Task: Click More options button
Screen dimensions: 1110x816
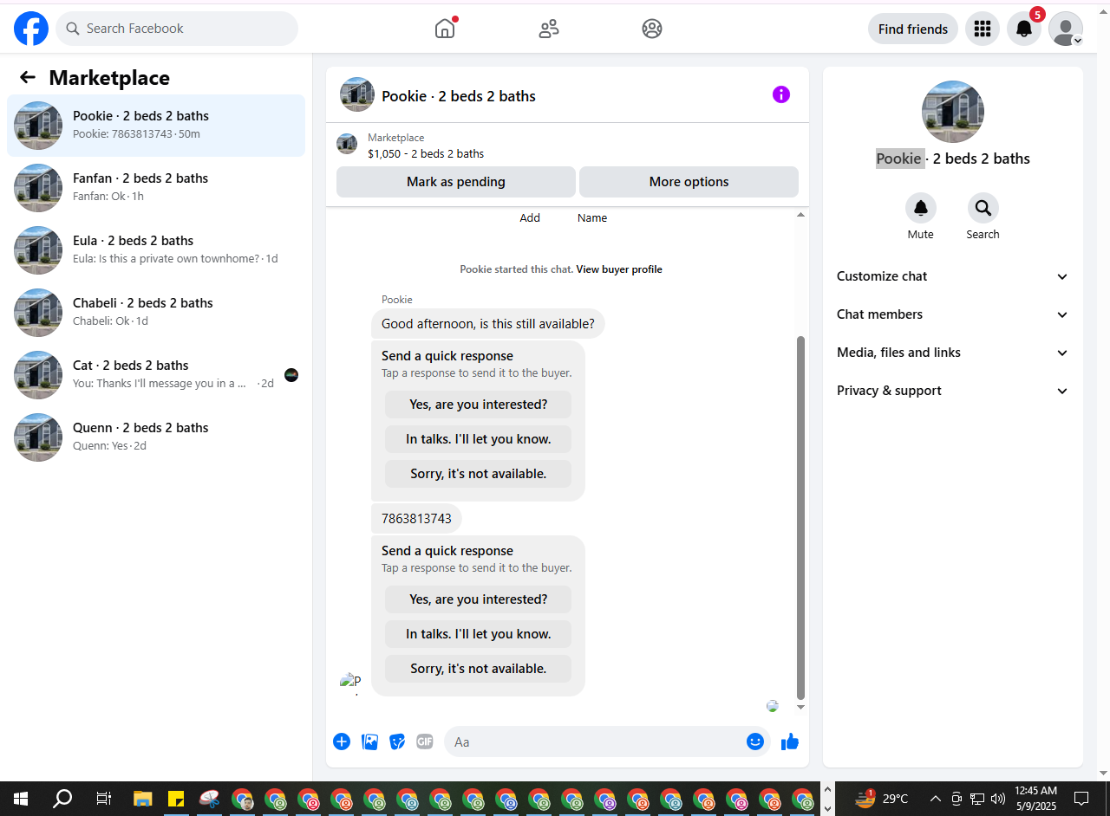Action: [689, 182]
